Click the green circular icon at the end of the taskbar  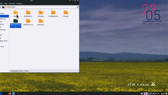(x=166, y=94)
